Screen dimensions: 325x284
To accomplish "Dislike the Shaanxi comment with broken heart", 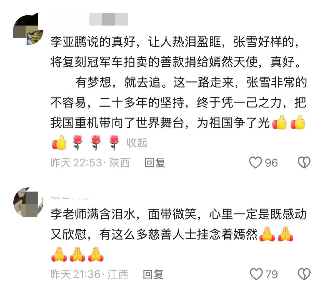I will click(x=304, y=162).
